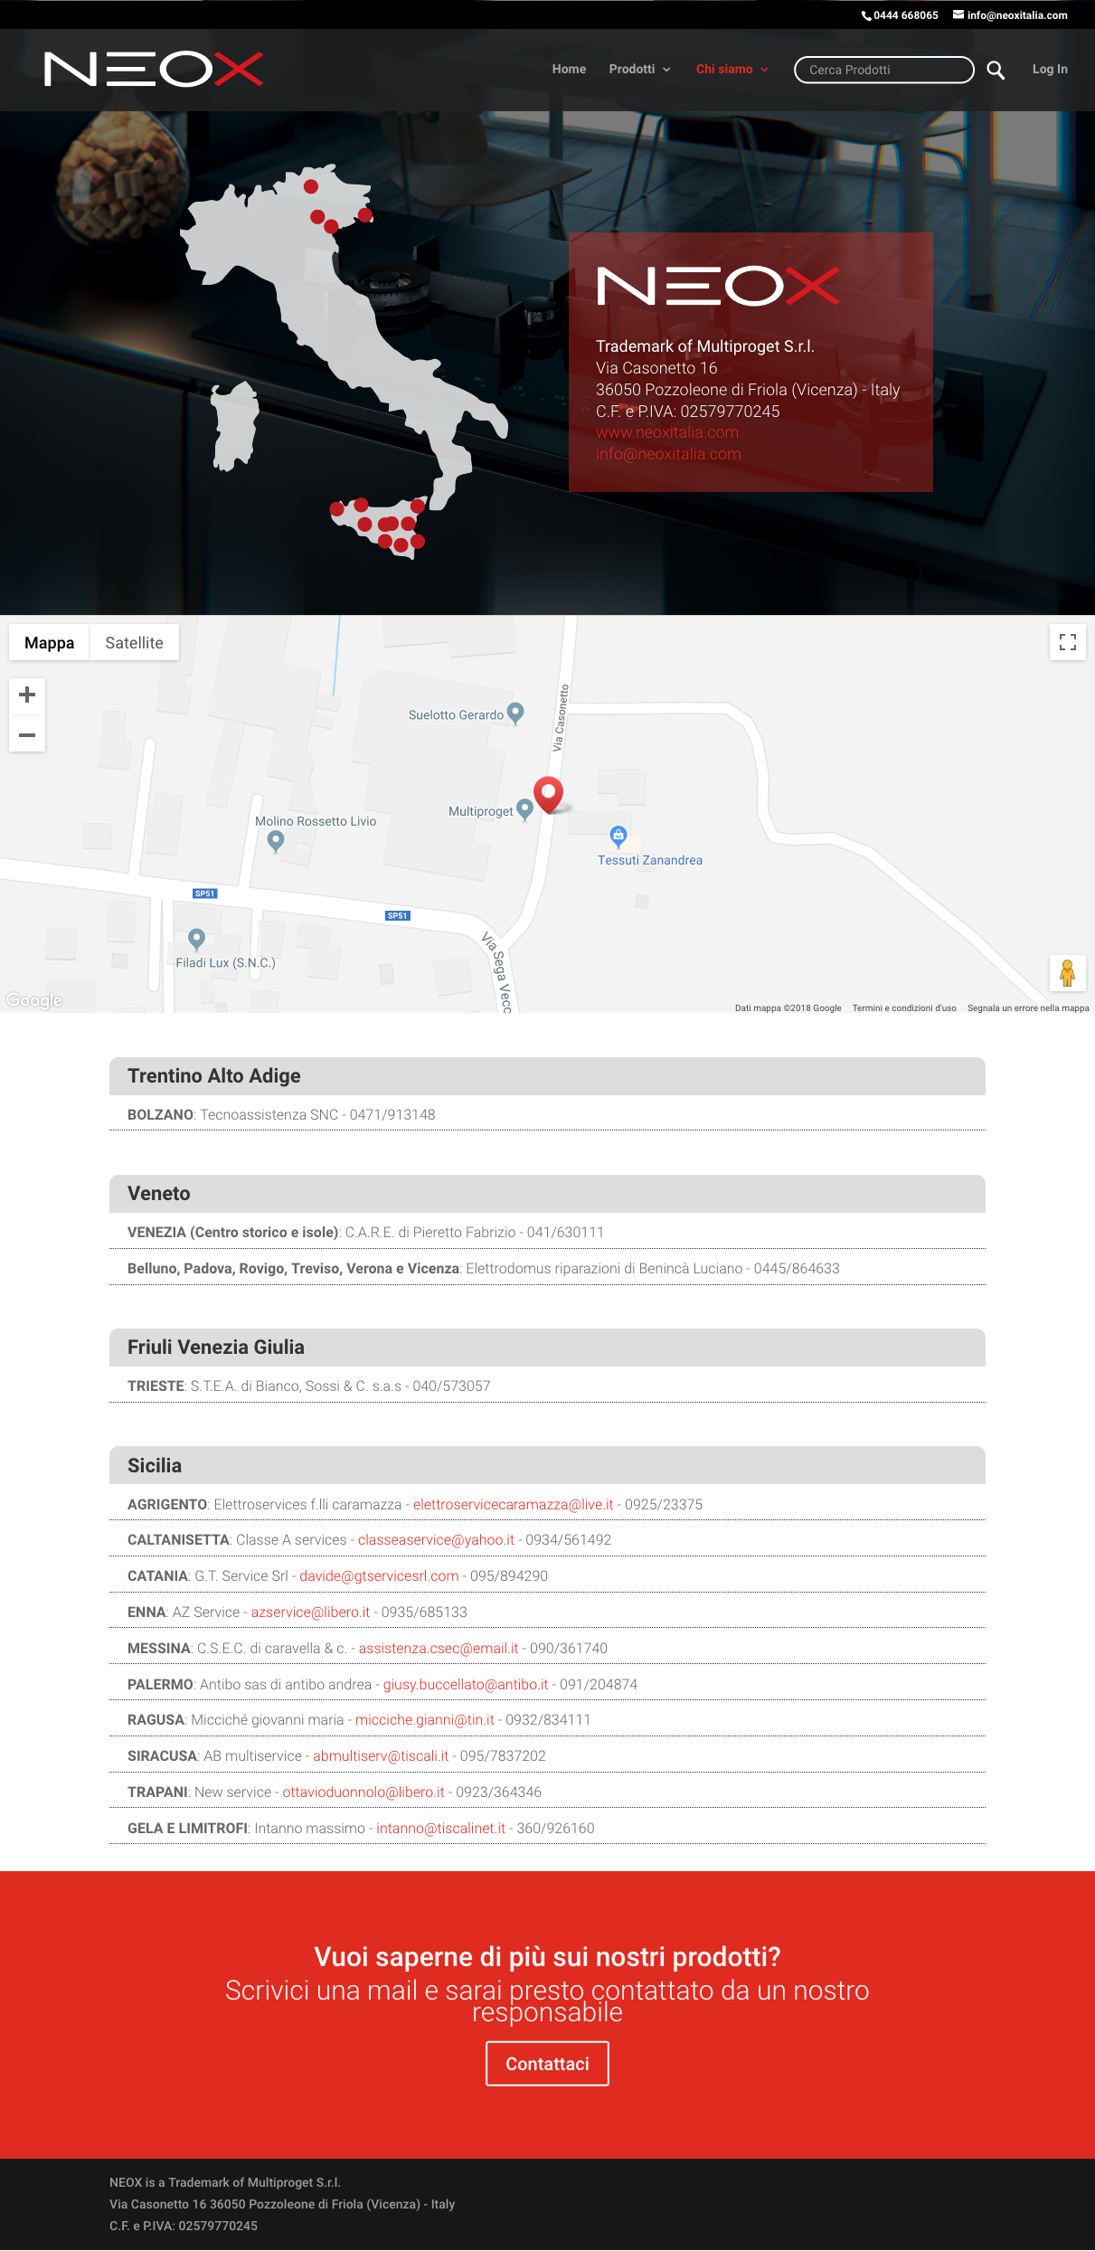
Task: Switch to the Mappa map view
Action: click(x=50, y=642)
